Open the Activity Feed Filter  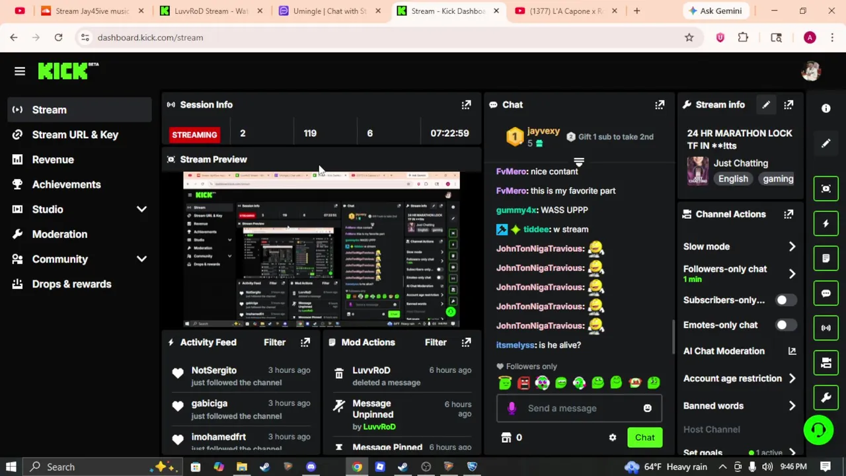pos(275,342)
